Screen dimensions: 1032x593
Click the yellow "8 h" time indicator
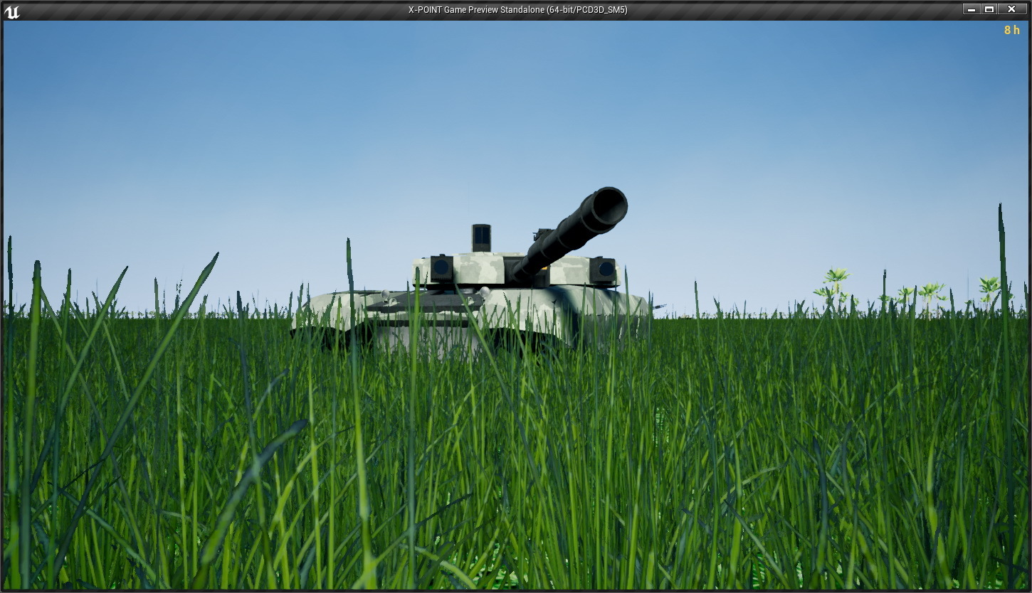[x=1011, y=30]
